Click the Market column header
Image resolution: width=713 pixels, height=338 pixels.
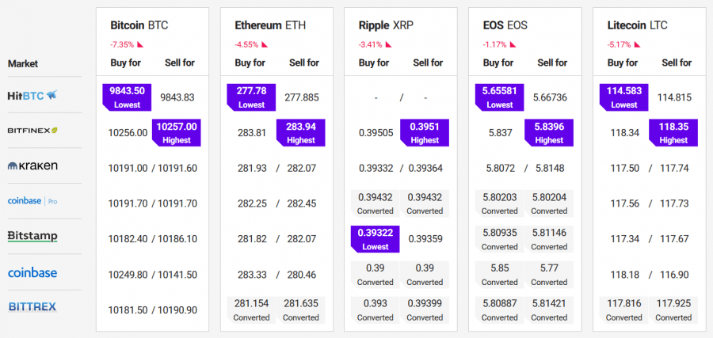coord(23,63)
